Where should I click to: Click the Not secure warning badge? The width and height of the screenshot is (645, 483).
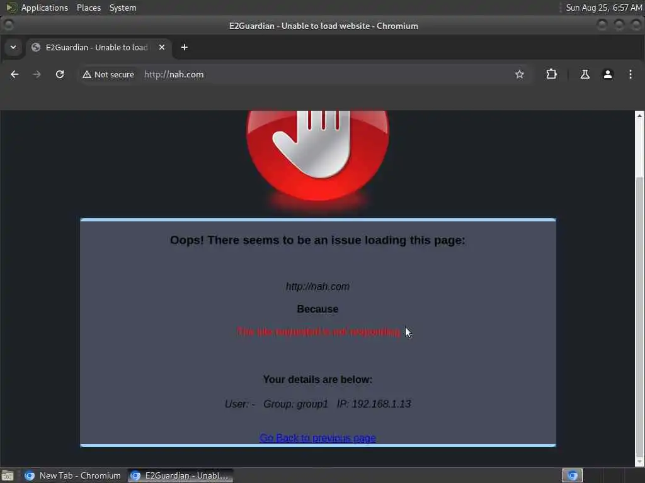click(x=108, y=74)
